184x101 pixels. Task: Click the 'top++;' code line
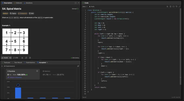100,42
